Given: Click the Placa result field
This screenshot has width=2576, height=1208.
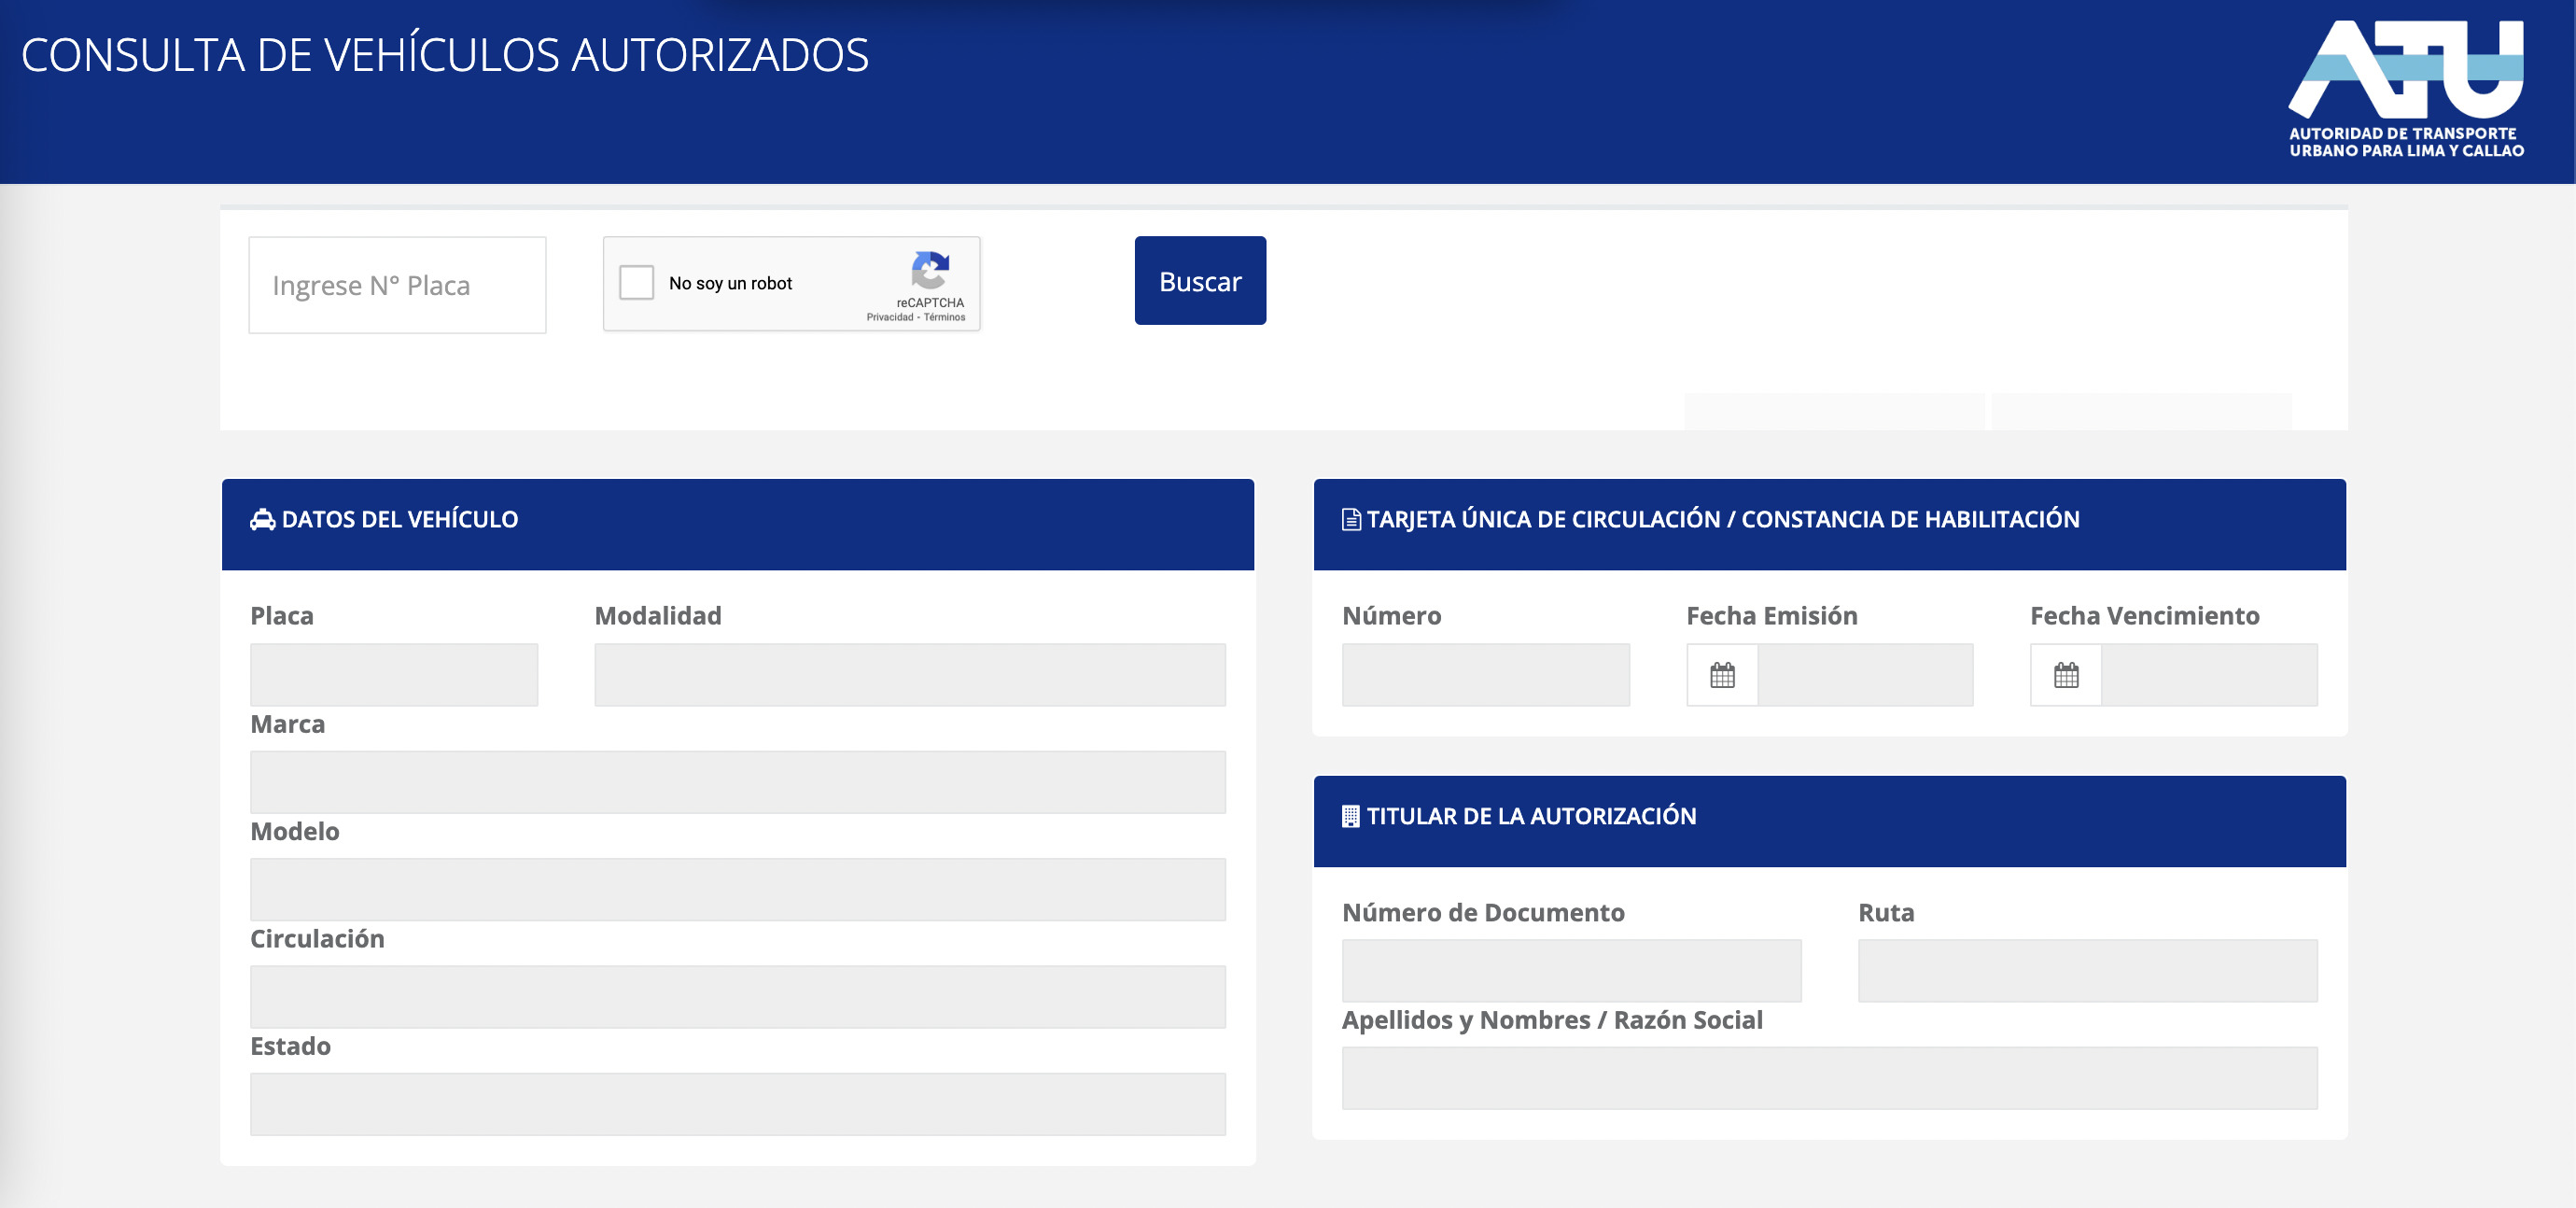Looking at the screenshot, I should coord(394,675).
